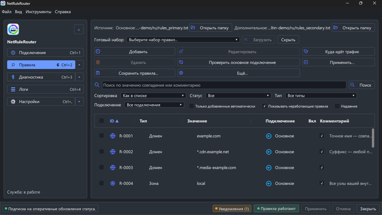The image size is (382, 215).
Task: Click the globe icon for rule R-0001
Action: (x=113, y=136)
